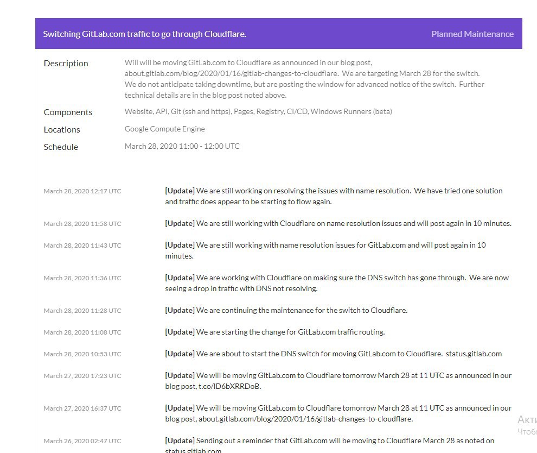This screenshot has height=453, width=537.
Task: Open the blog URL in the 16:37 update
Action: click(x=305, y=419)
